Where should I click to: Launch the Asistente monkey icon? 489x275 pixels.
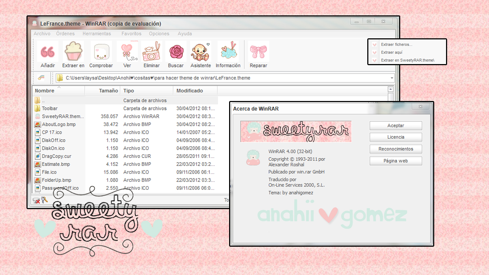pos(200,52)
